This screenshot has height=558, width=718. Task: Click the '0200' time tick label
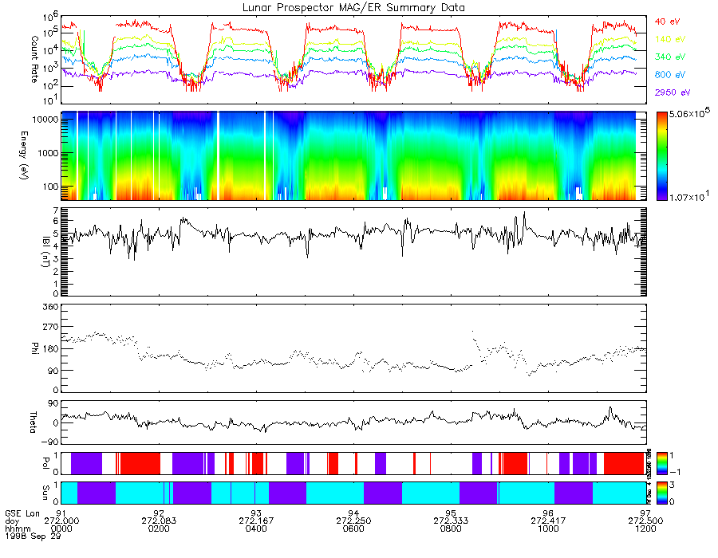159,529
